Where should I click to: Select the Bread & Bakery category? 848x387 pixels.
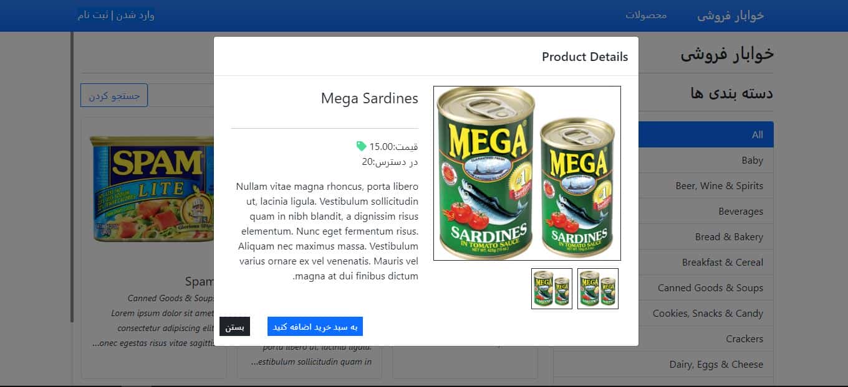point(706,237)
